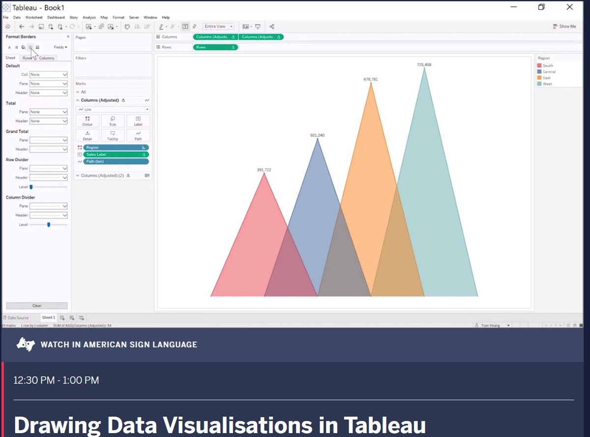590x437 pixels.
Task: Open the Line mark type dropdown
Action: (113, 109)
